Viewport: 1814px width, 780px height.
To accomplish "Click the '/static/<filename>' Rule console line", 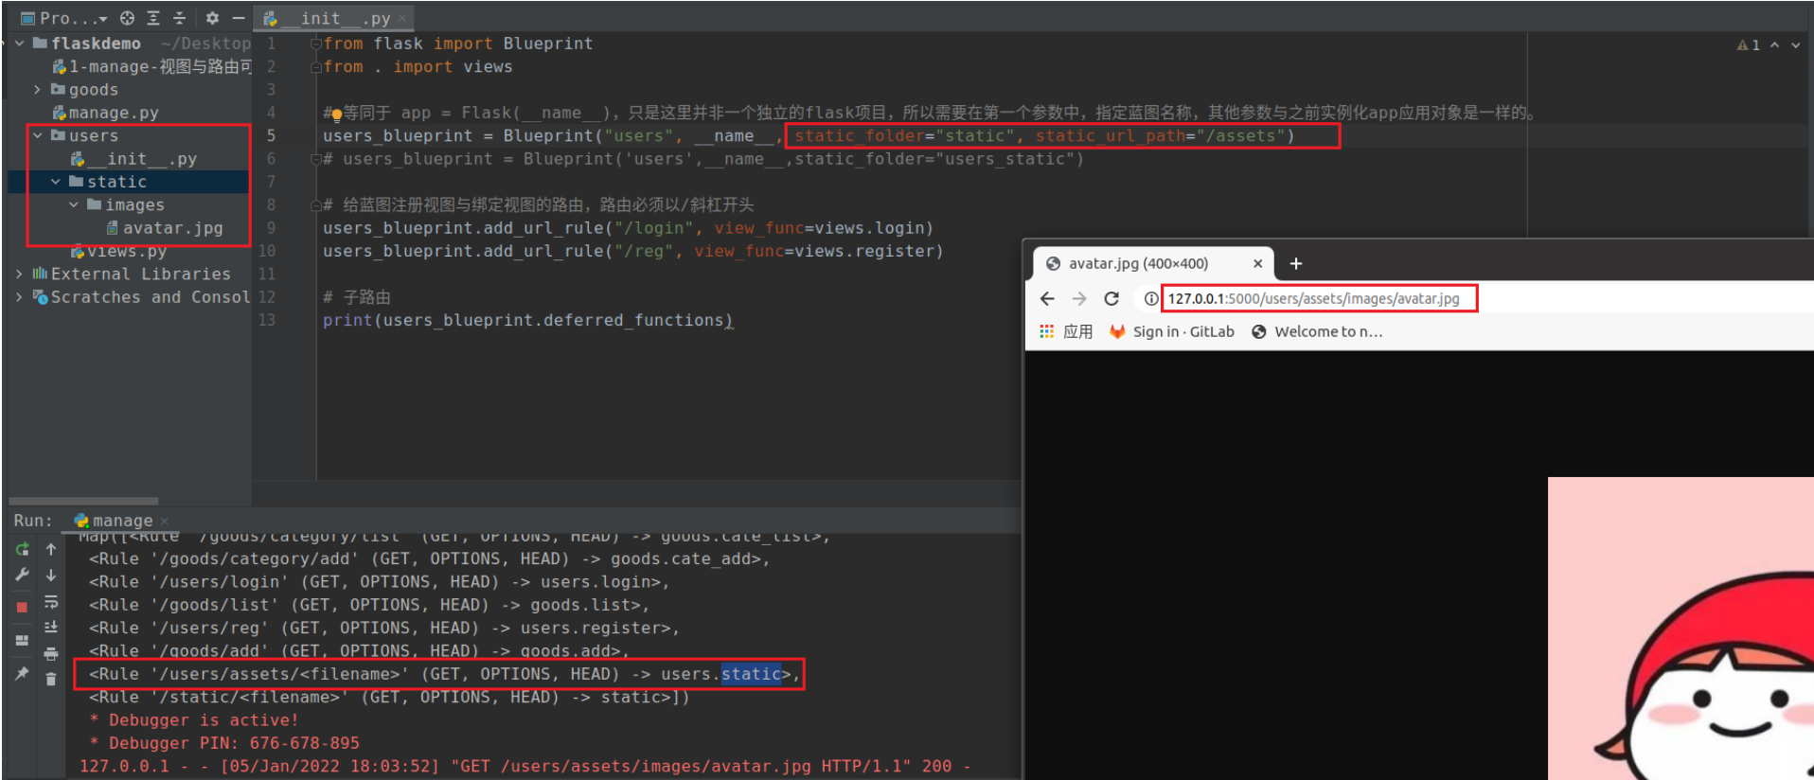I will pyautogui.click(x=389, y=698).
